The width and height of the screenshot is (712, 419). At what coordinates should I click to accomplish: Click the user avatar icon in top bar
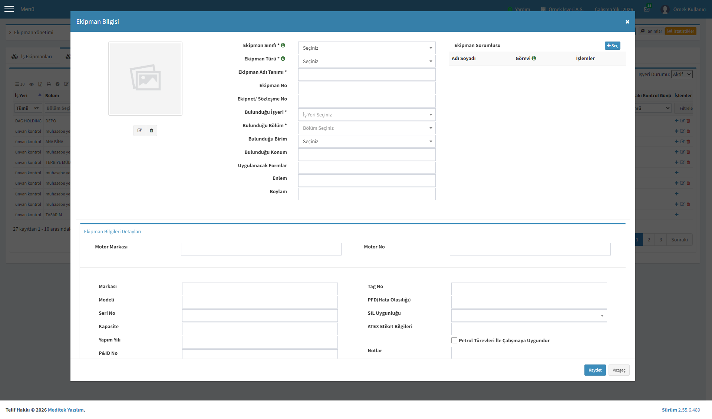tap(665, 9)
